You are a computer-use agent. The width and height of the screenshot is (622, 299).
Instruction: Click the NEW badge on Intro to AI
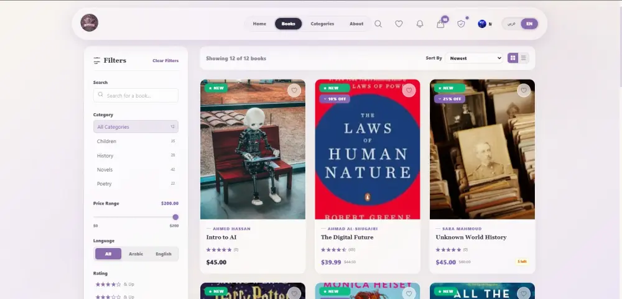[216, 88]
